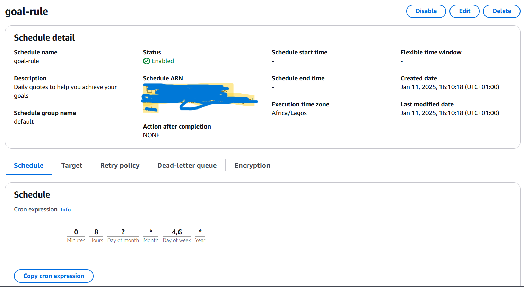Click the Disable button
Viewport: 524px width, 287px height.
(x=426, y=11)
